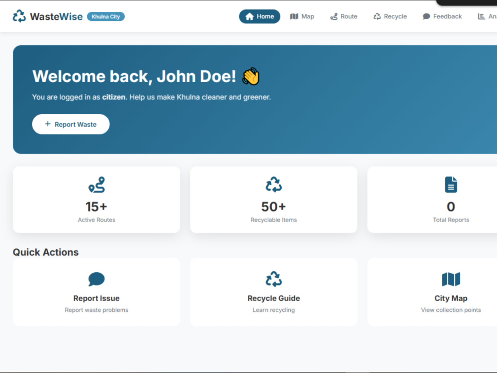Click 'Learn recycling' subtitle

tap(273, 310)
